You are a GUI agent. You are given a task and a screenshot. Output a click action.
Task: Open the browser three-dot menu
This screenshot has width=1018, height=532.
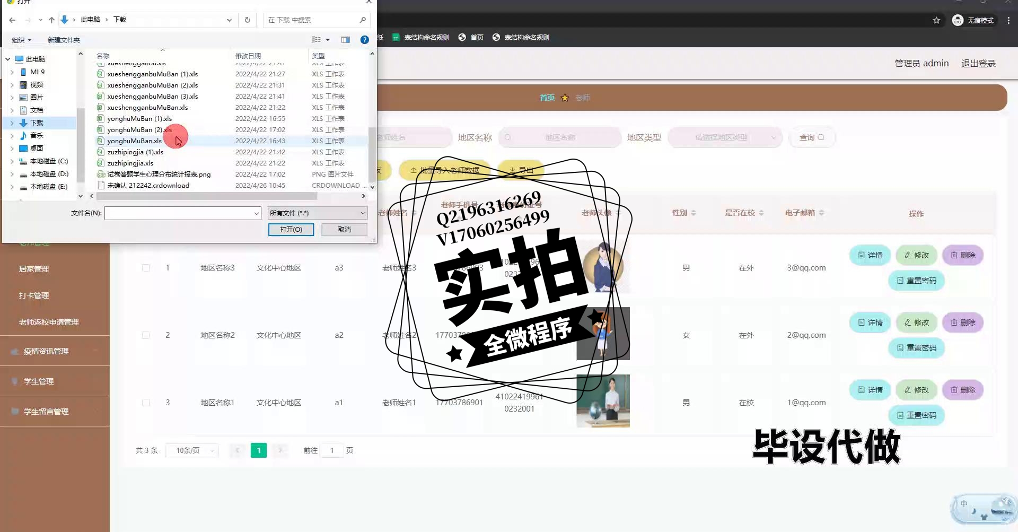click(x=1008, y=20)
